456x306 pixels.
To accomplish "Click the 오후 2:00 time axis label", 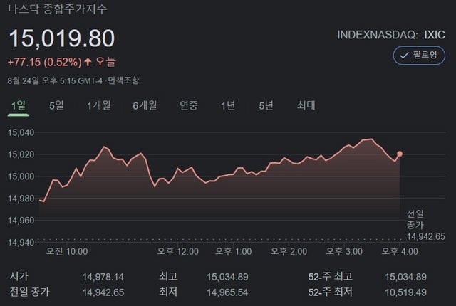I will [x=289, y=251].
